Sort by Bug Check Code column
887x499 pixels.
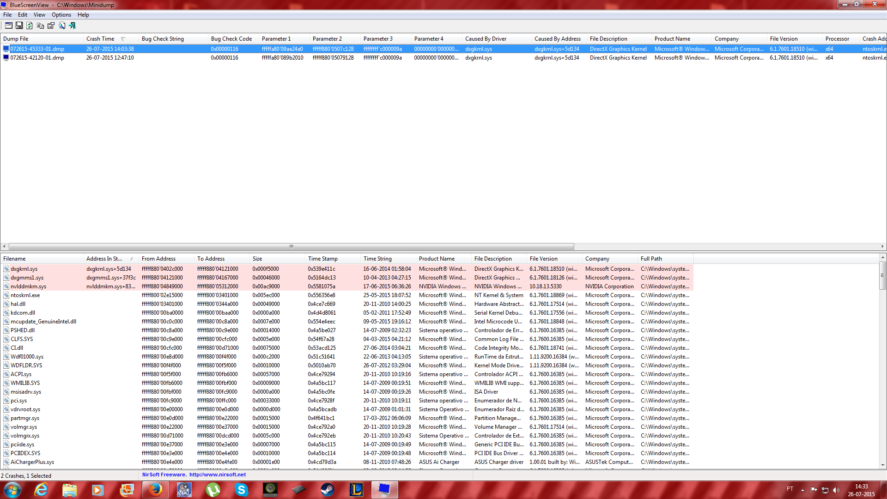click(233, 39)
